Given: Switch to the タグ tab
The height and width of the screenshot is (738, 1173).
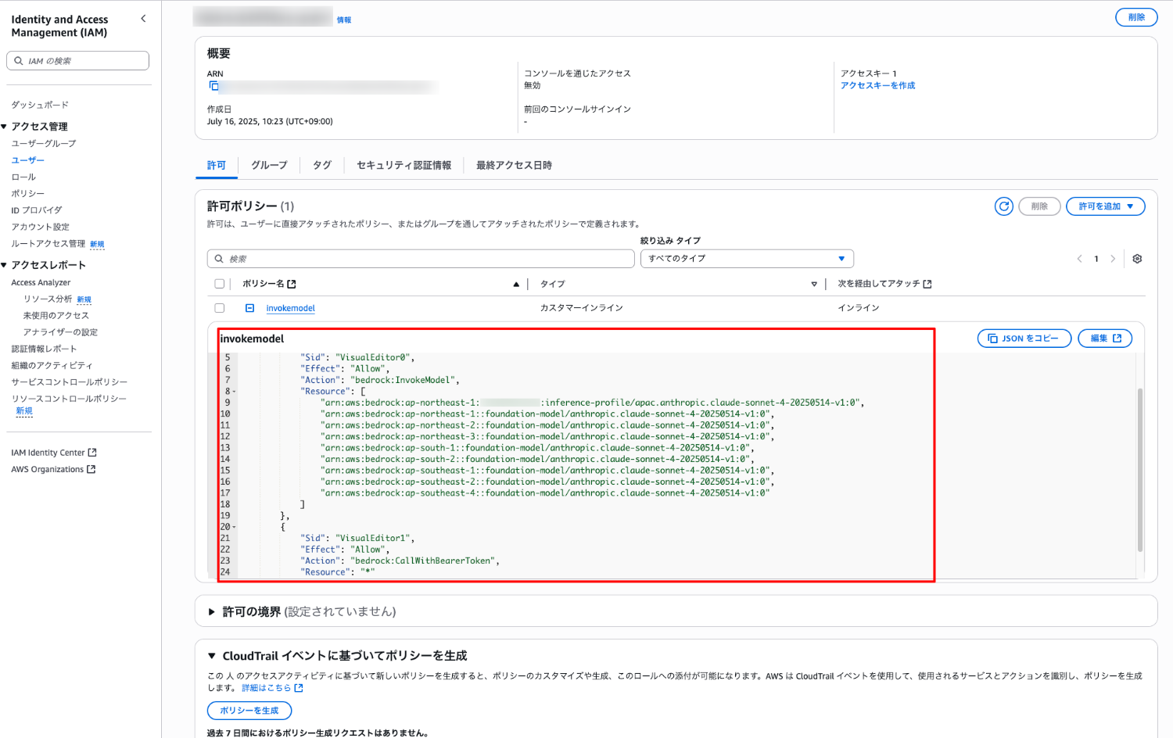Looking at the screenshot, I should (x=322, y=166).
